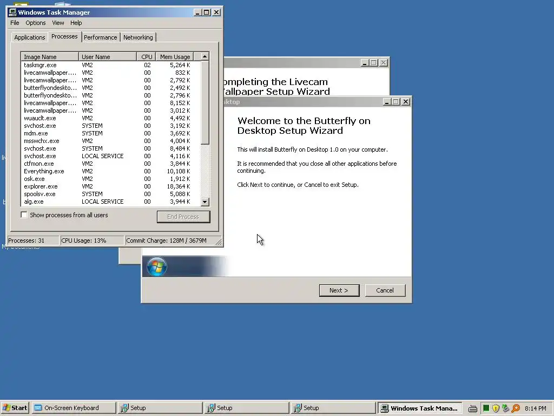
Task: Cancel the Butterfly on Desktop setup
Action: point(385,290)
